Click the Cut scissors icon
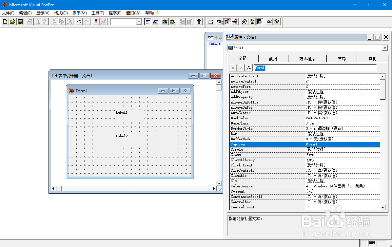Viewport: 392px width, 247px height. (x=54, y=22)
